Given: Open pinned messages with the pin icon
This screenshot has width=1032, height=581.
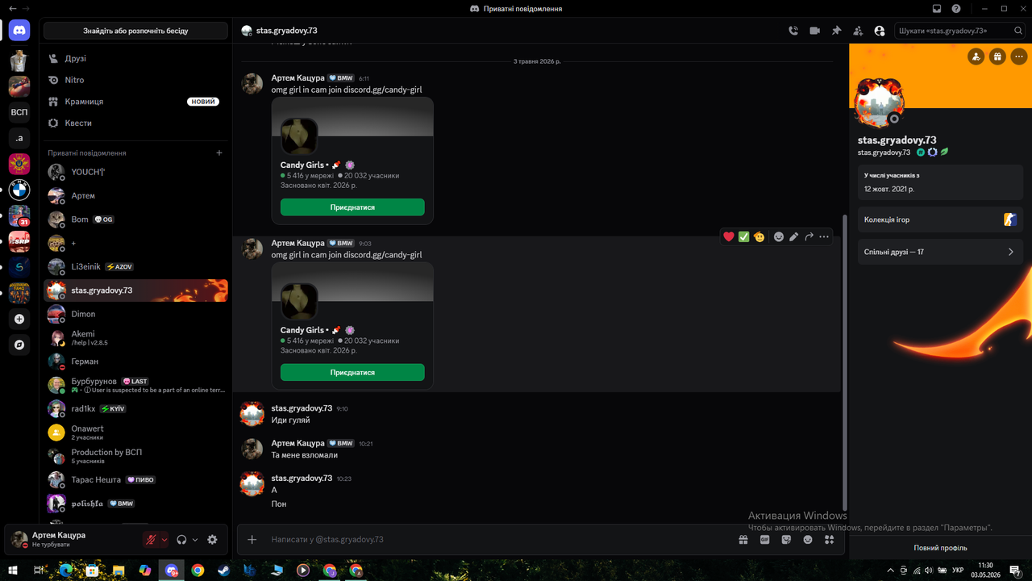Looking at the screenshot, I should (x=836, y=31).
